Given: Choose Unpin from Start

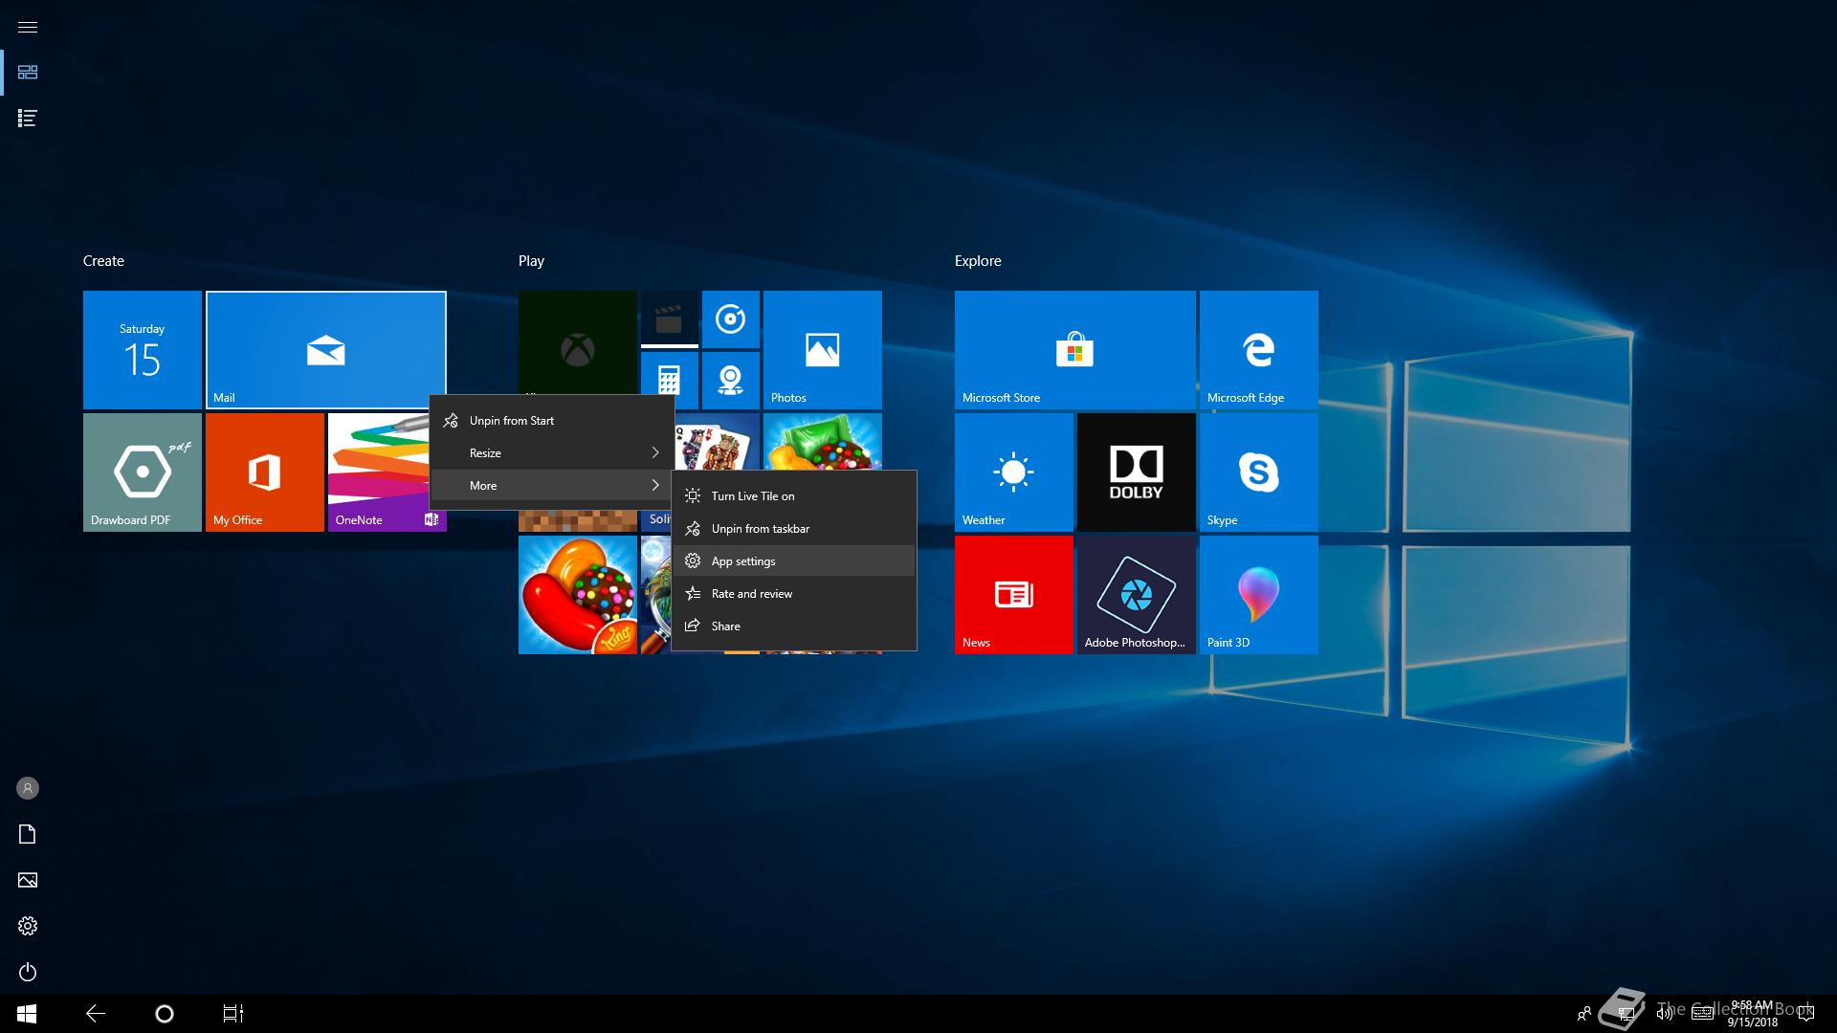Looking at the screenshot, I should tap(552, 421).
